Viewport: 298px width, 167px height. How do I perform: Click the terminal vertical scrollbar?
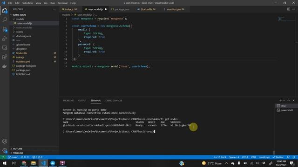click(274, 153)
